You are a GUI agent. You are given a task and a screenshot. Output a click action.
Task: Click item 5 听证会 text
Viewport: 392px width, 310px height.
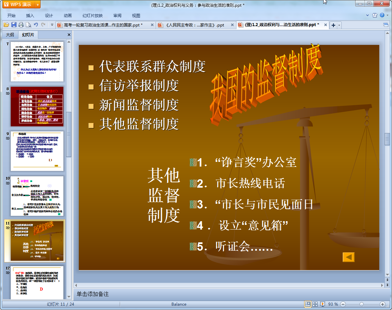coord(244,247)
